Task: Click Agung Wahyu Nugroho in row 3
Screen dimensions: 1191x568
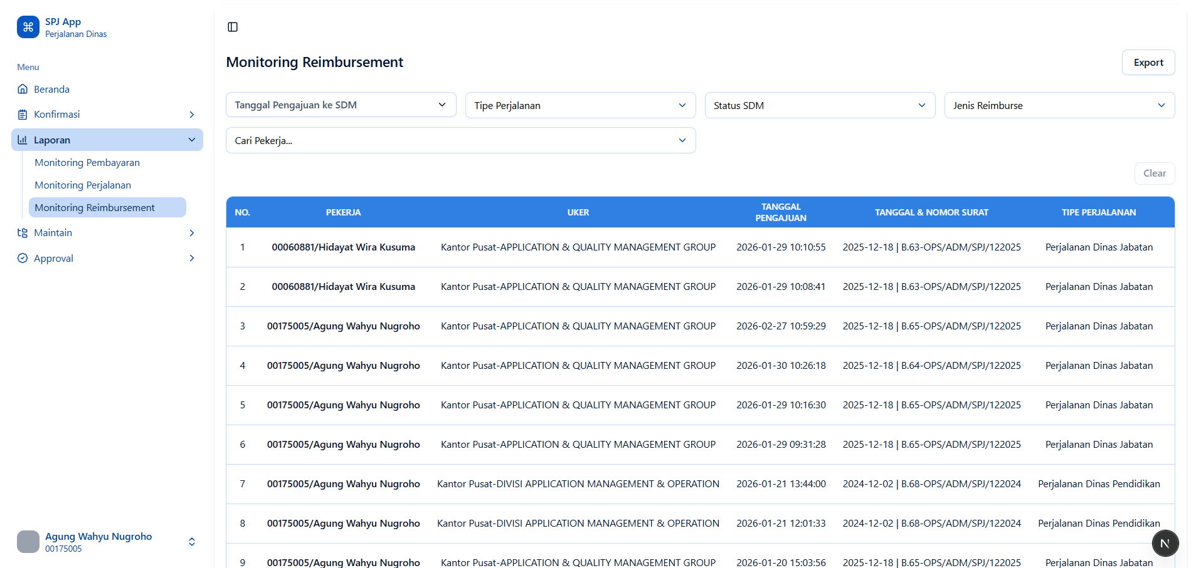Action: pos(344,326)
